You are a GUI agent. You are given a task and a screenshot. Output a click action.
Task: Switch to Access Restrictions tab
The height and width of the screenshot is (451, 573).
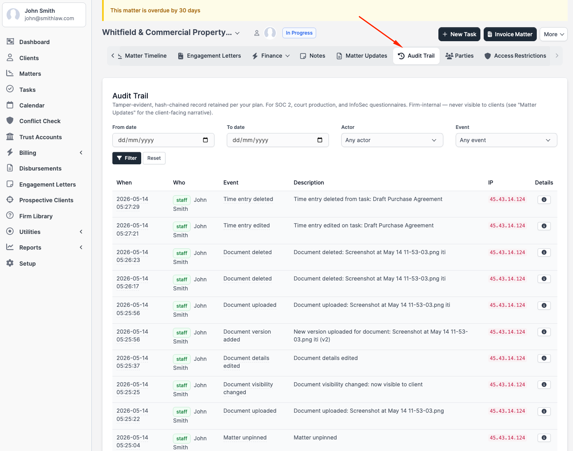click(x=515, y=56)
